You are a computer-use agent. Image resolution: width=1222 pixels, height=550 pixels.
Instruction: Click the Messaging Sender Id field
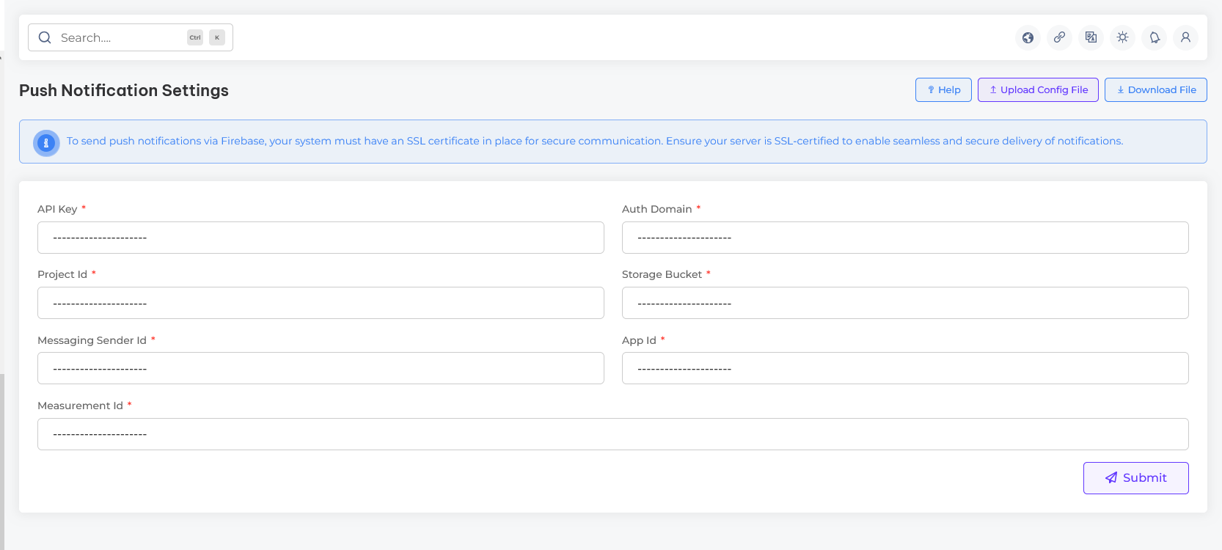pos(321,369)
